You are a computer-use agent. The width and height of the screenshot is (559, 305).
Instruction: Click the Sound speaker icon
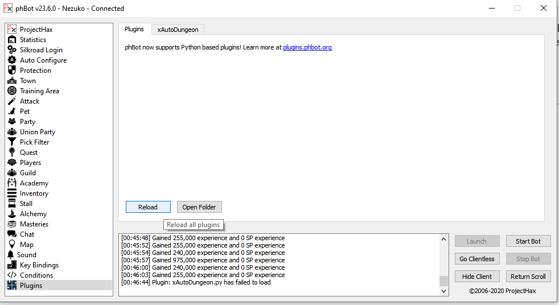coord(10,255)
